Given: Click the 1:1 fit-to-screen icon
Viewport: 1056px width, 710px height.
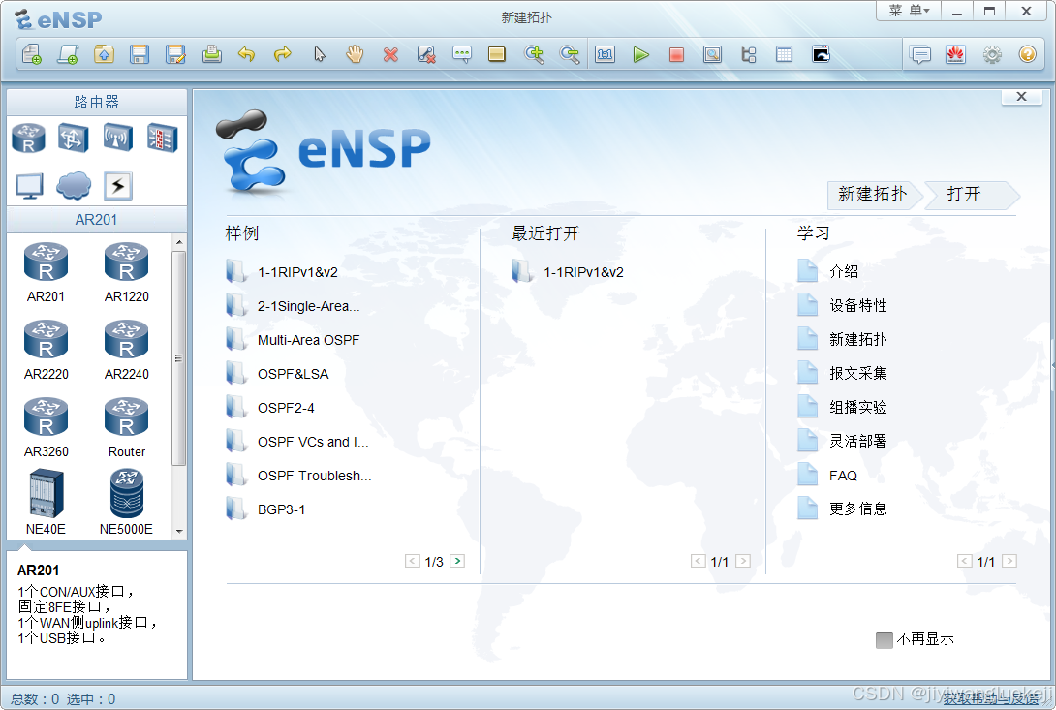Looking at the screenshot, I should [x=605, y=54].
